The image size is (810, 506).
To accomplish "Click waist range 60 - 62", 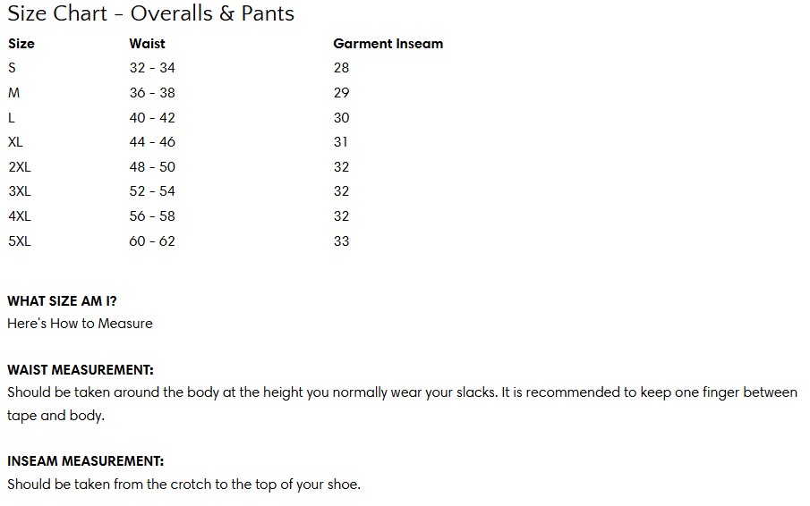I will [x=152, y=241].
